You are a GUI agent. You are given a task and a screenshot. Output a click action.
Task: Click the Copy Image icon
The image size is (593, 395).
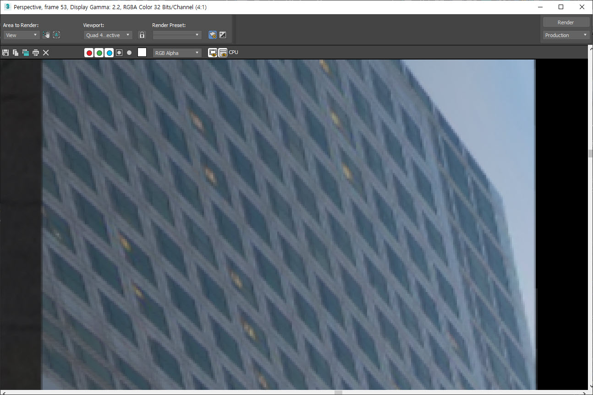pos(16,53)
